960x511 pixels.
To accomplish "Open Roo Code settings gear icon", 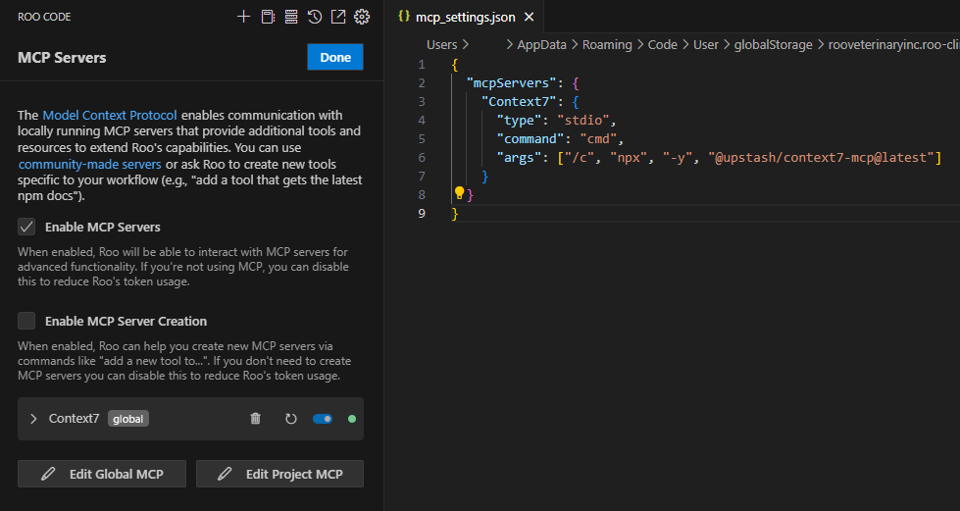I will (x=362, y=17).
